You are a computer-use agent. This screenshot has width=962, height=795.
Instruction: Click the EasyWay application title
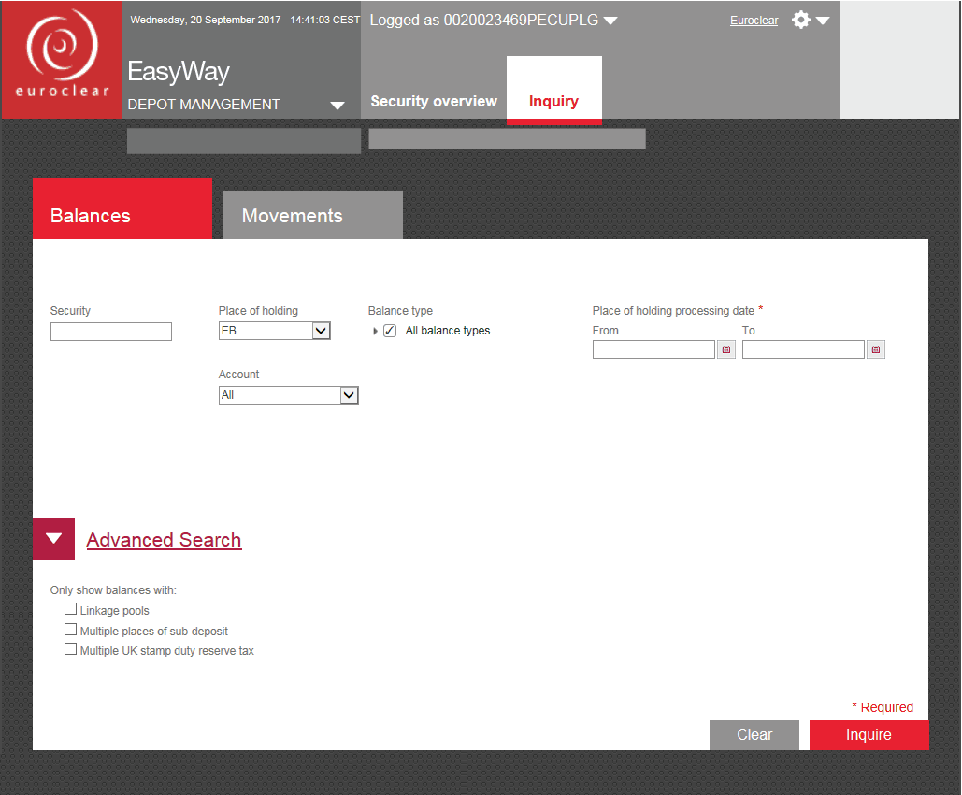[179, 72]
